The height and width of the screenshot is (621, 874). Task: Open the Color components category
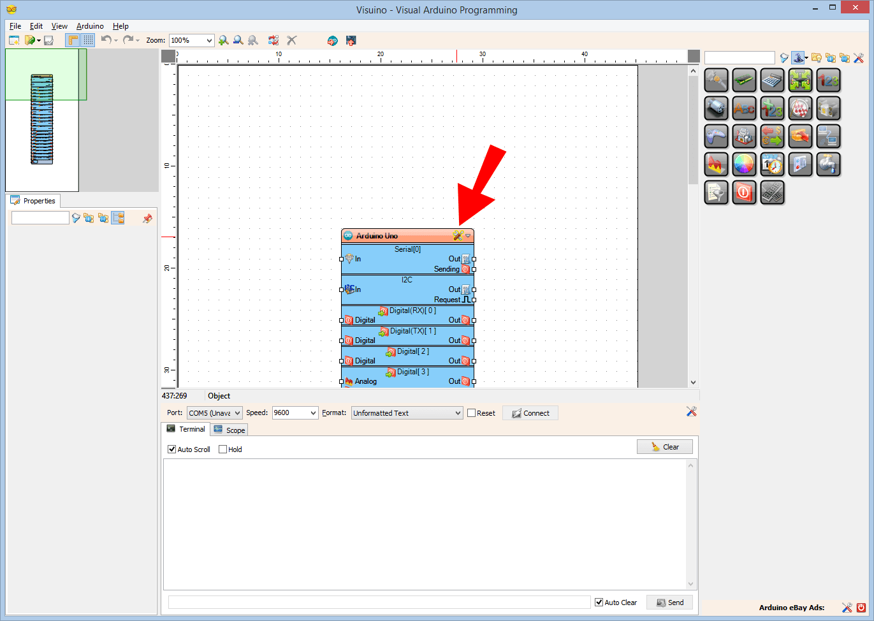click(744, 164)
